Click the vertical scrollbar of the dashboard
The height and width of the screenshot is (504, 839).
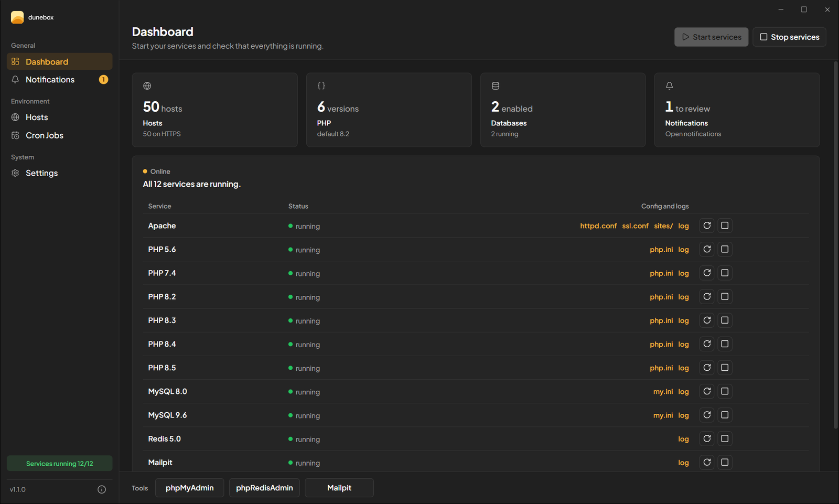pyautogui.click(x=836, y=245)
